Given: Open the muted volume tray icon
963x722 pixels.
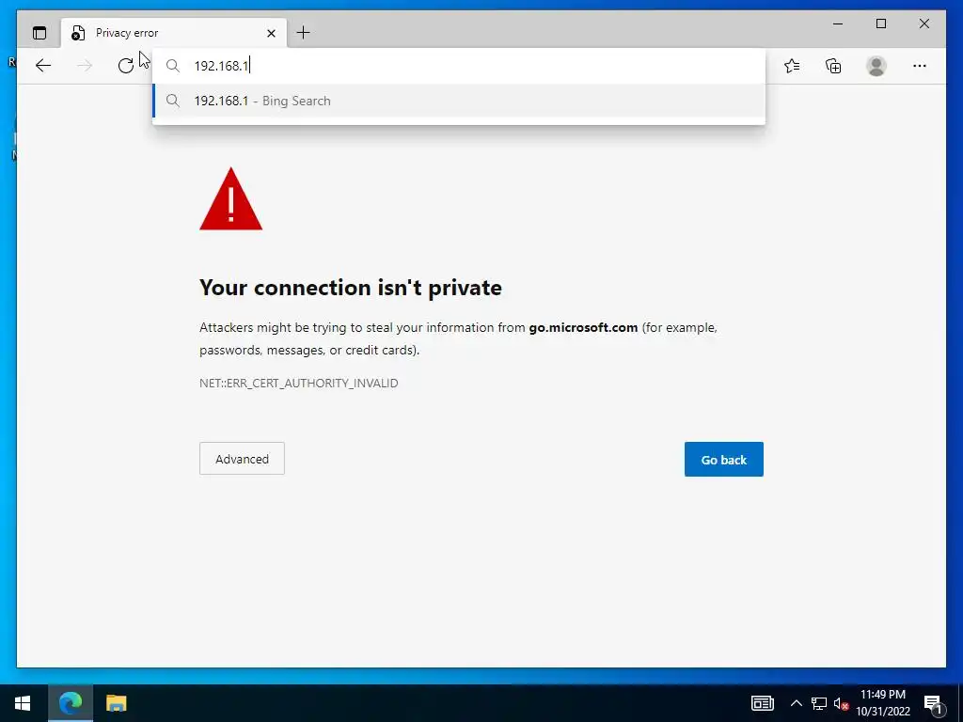Looking at the screenshot, I should [x=841, y=703].
